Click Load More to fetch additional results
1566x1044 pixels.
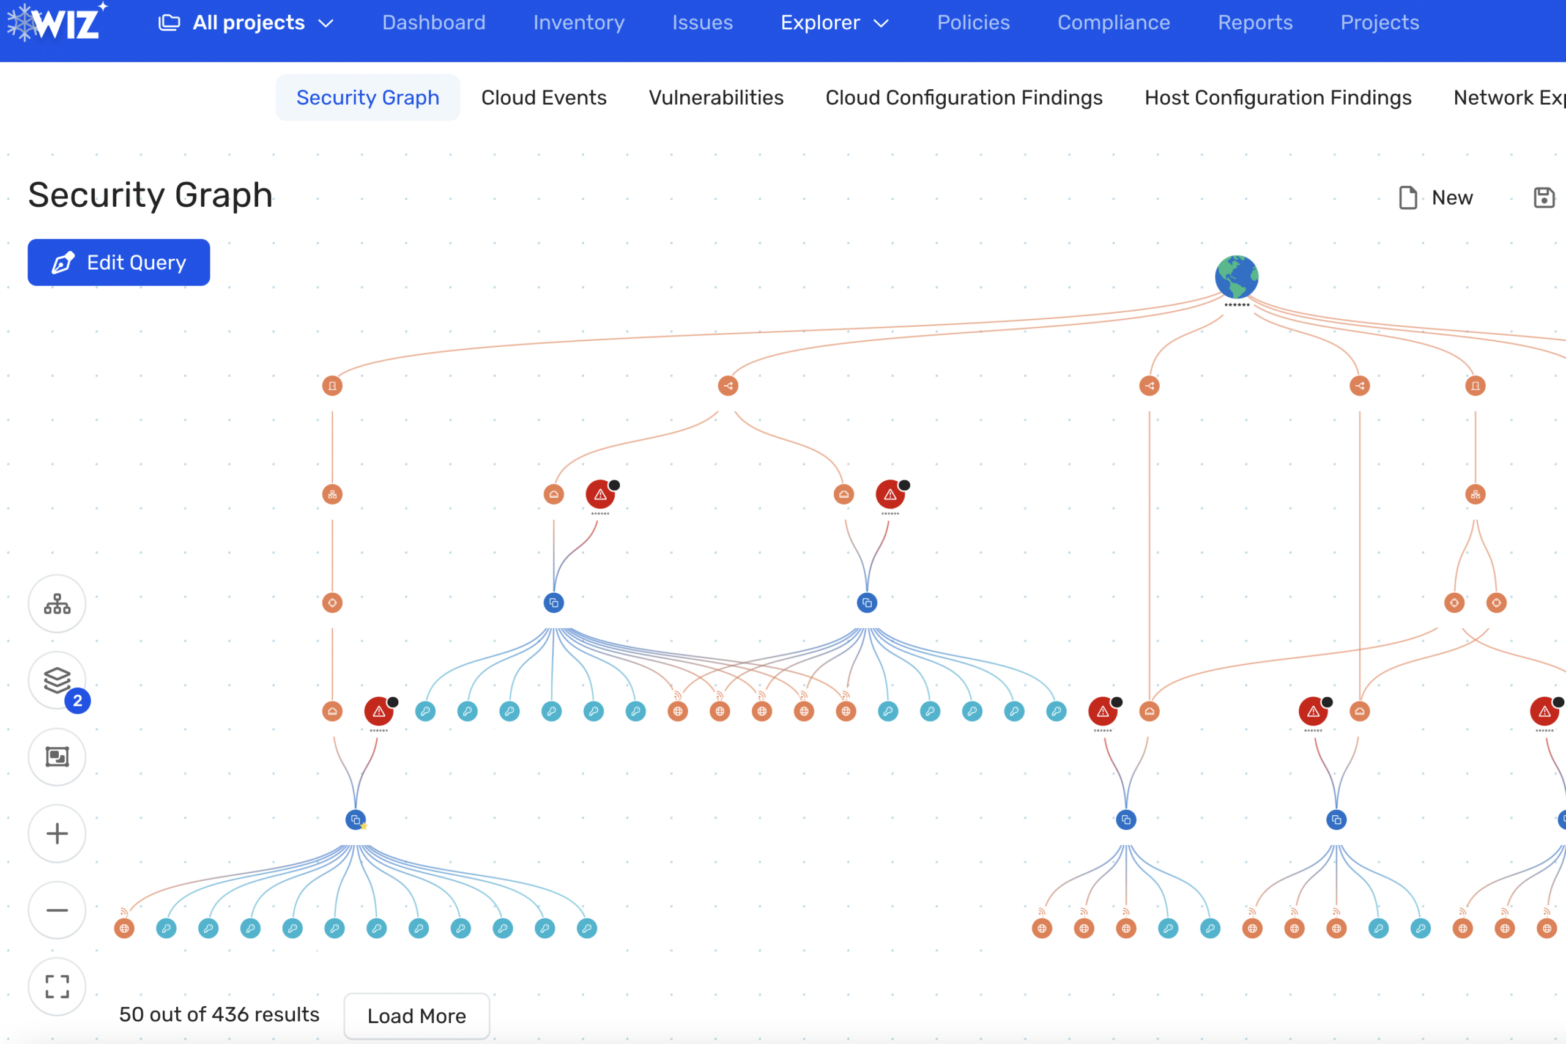point(416,1015)
